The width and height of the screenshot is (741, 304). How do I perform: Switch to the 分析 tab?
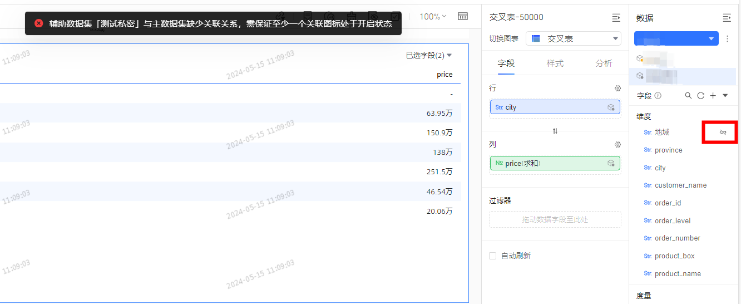(604, 63)
